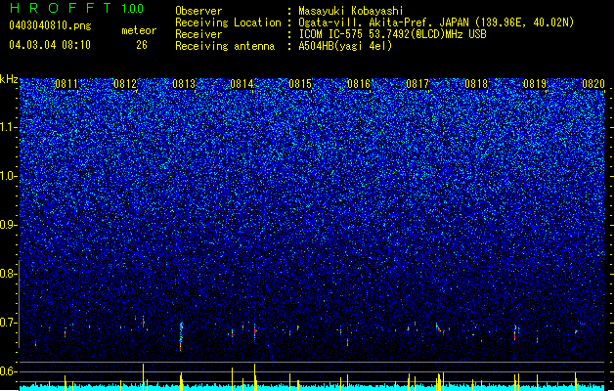The image size is (615, 391).
Task: Click the tallest yellow intensity spike near 0814
Action: coord(254,377)
